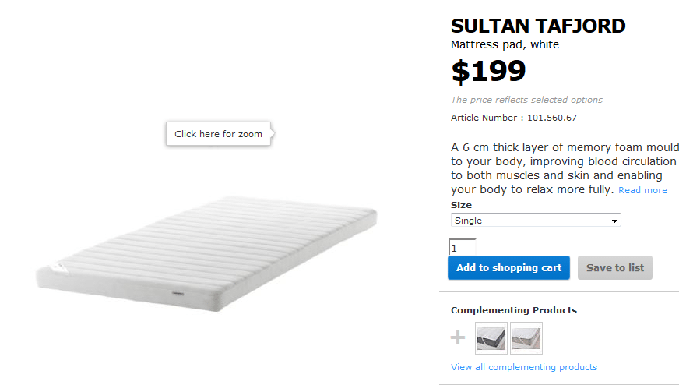Click the gray plus icon under Complementing Products
The width and height of the screenshot is (679, 385).
458,337
